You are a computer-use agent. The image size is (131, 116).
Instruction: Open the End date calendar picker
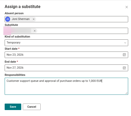pyautogui.click(x=124, y=68)
